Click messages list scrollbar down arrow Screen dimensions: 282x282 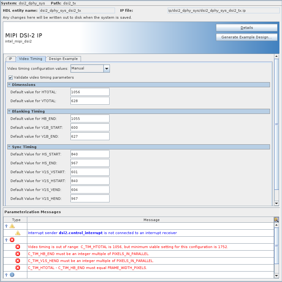tap(277, 276)
